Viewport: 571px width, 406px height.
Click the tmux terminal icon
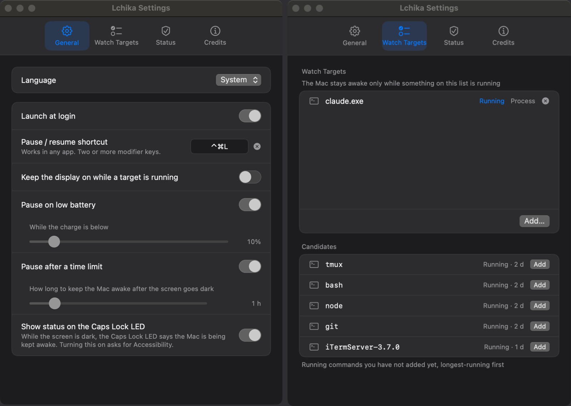pos(314,264)
